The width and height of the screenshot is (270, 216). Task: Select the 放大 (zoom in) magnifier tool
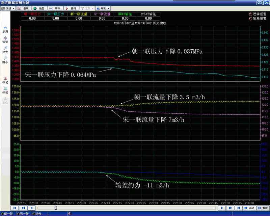coord(5,50)
